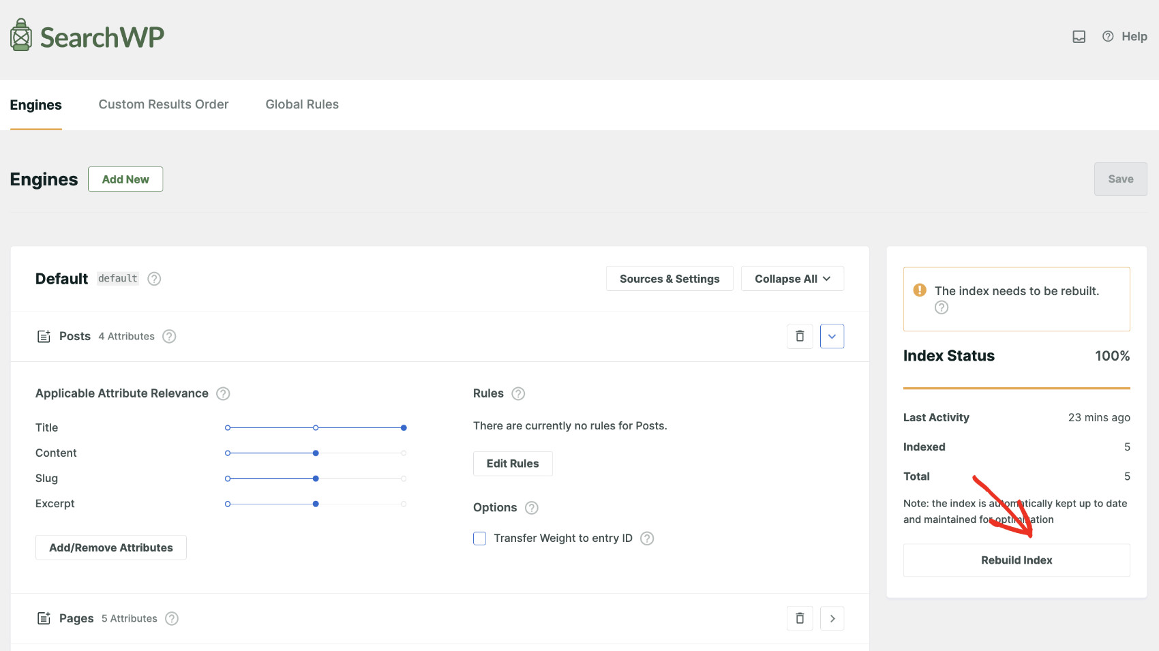Expand the Pages section chevron
Viewport: 1159px width, 651px height.
click(832, 618)
